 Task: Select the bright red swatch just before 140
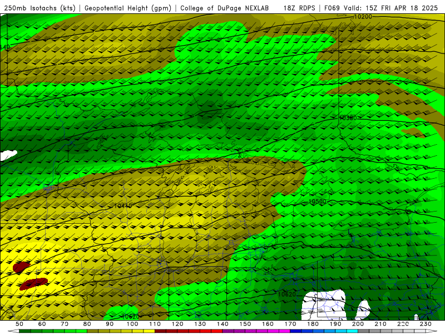pos(217,331)
